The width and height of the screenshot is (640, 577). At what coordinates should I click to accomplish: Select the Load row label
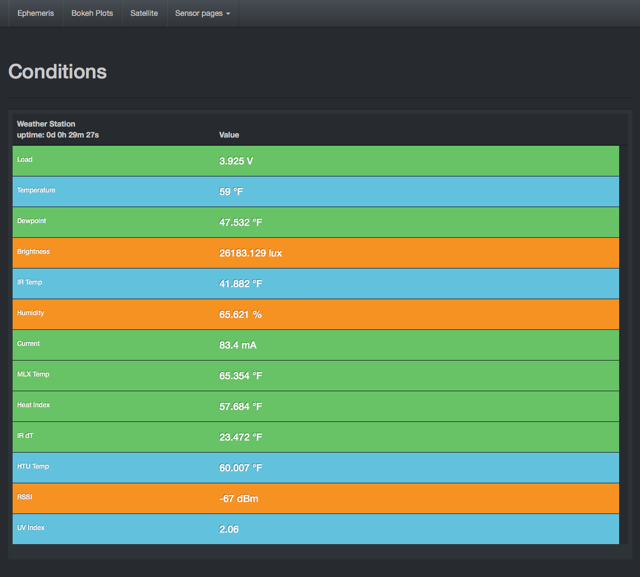pyautogui.click(x=25, y=159)
